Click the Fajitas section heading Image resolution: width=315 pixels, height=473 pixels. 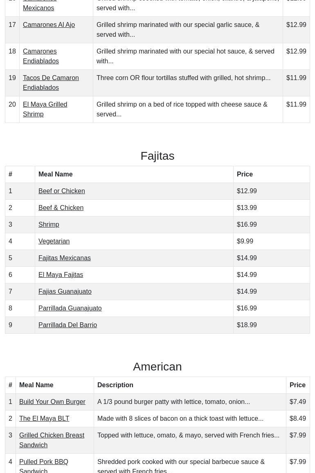pos(157,156)
